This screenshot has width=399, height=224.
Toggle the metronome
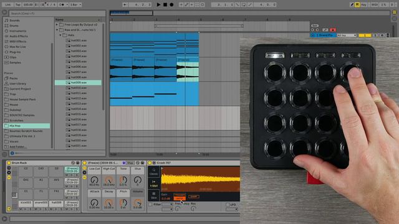[61, 4]
